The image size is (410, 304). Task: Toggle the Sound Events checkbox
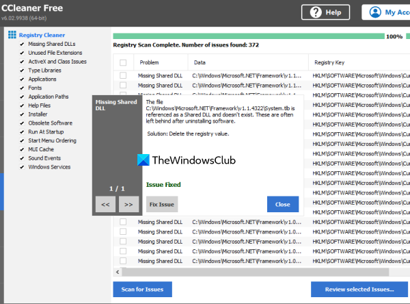tap(22, 158)
